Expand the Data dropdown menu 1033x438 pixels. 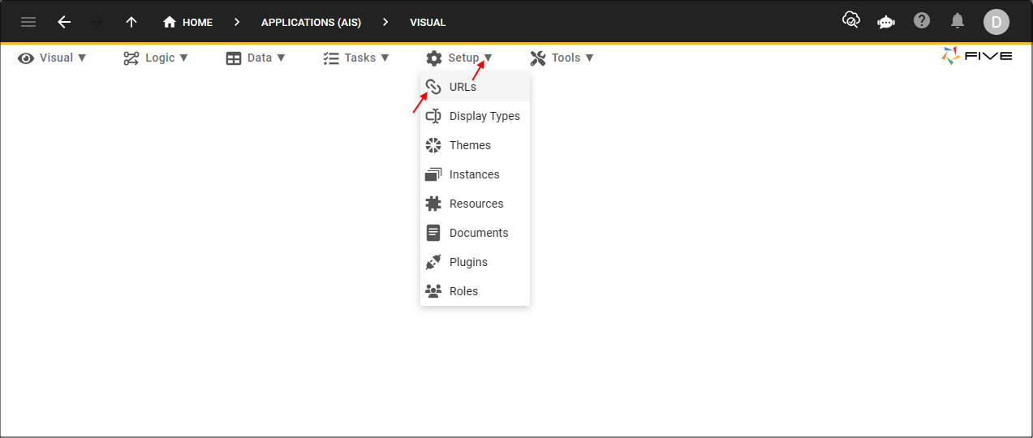coord(256,58)
